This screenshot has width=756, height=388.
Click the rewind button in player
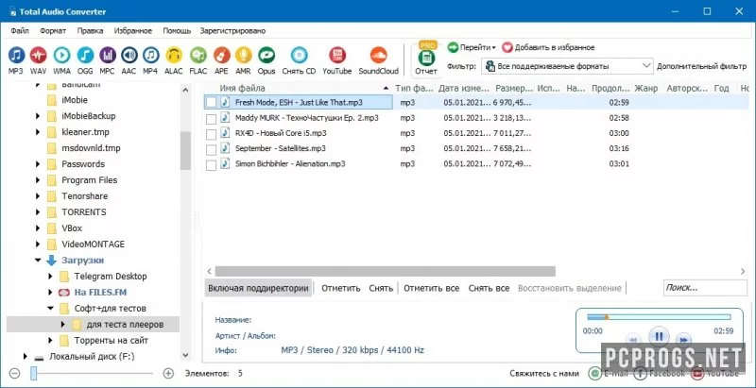click(634, 339)
